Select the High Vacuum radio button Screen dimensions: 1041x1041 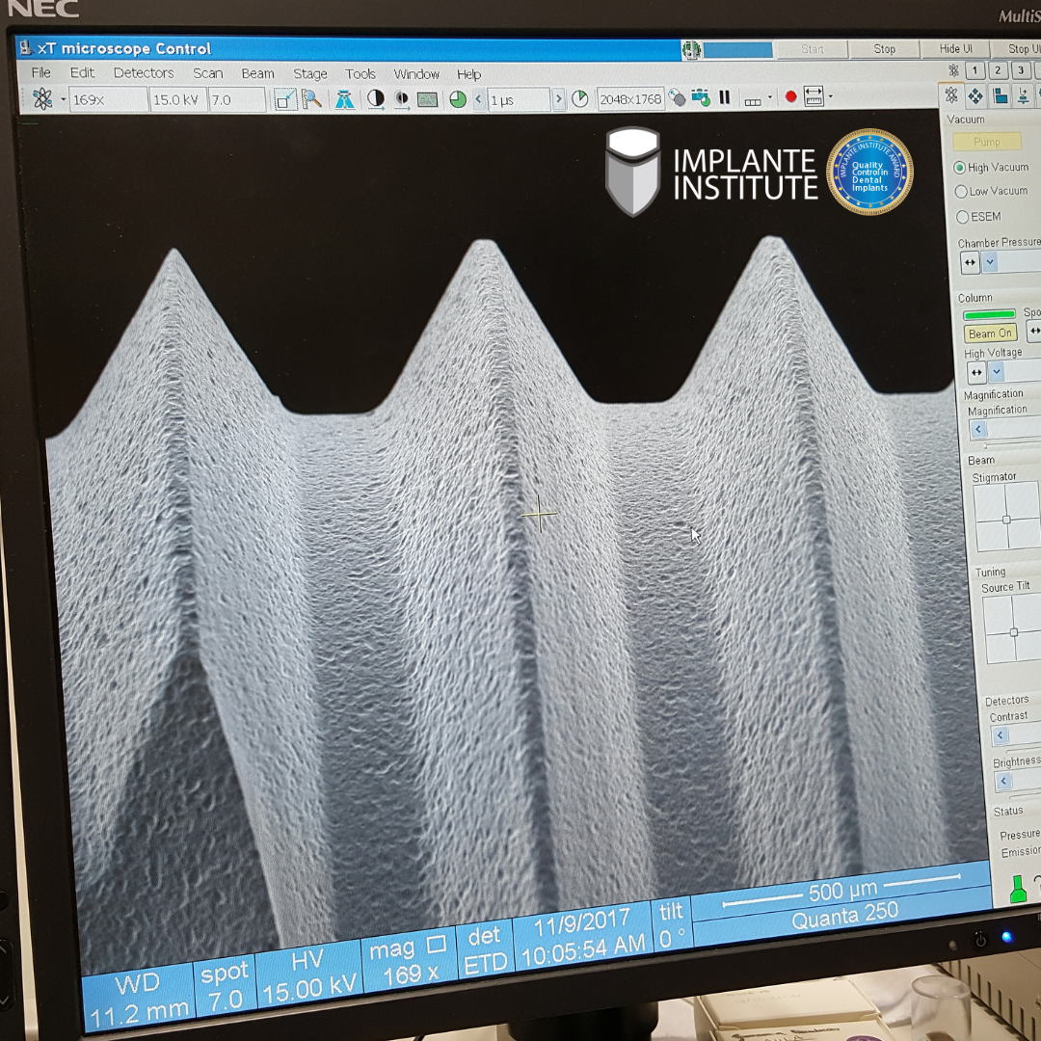point(959,168)
